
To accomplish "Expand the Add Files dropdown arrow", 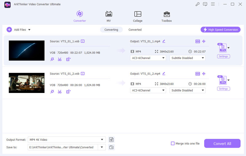I will 29,30.
